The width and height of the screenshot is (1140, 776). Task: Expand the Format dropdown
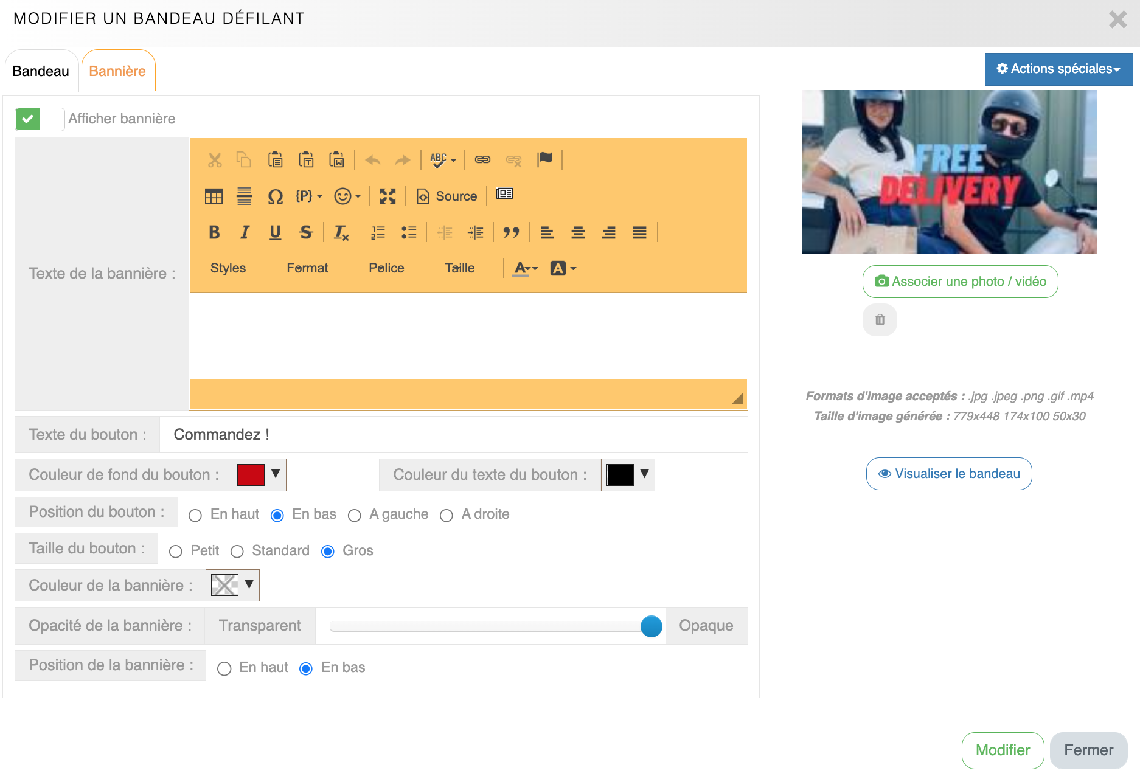(x=307, y=268)
